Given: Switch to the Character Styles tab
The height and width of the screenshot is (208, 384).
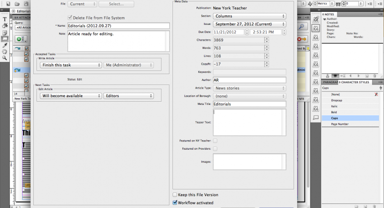Looking at the screenshot, I should (354, 82).
